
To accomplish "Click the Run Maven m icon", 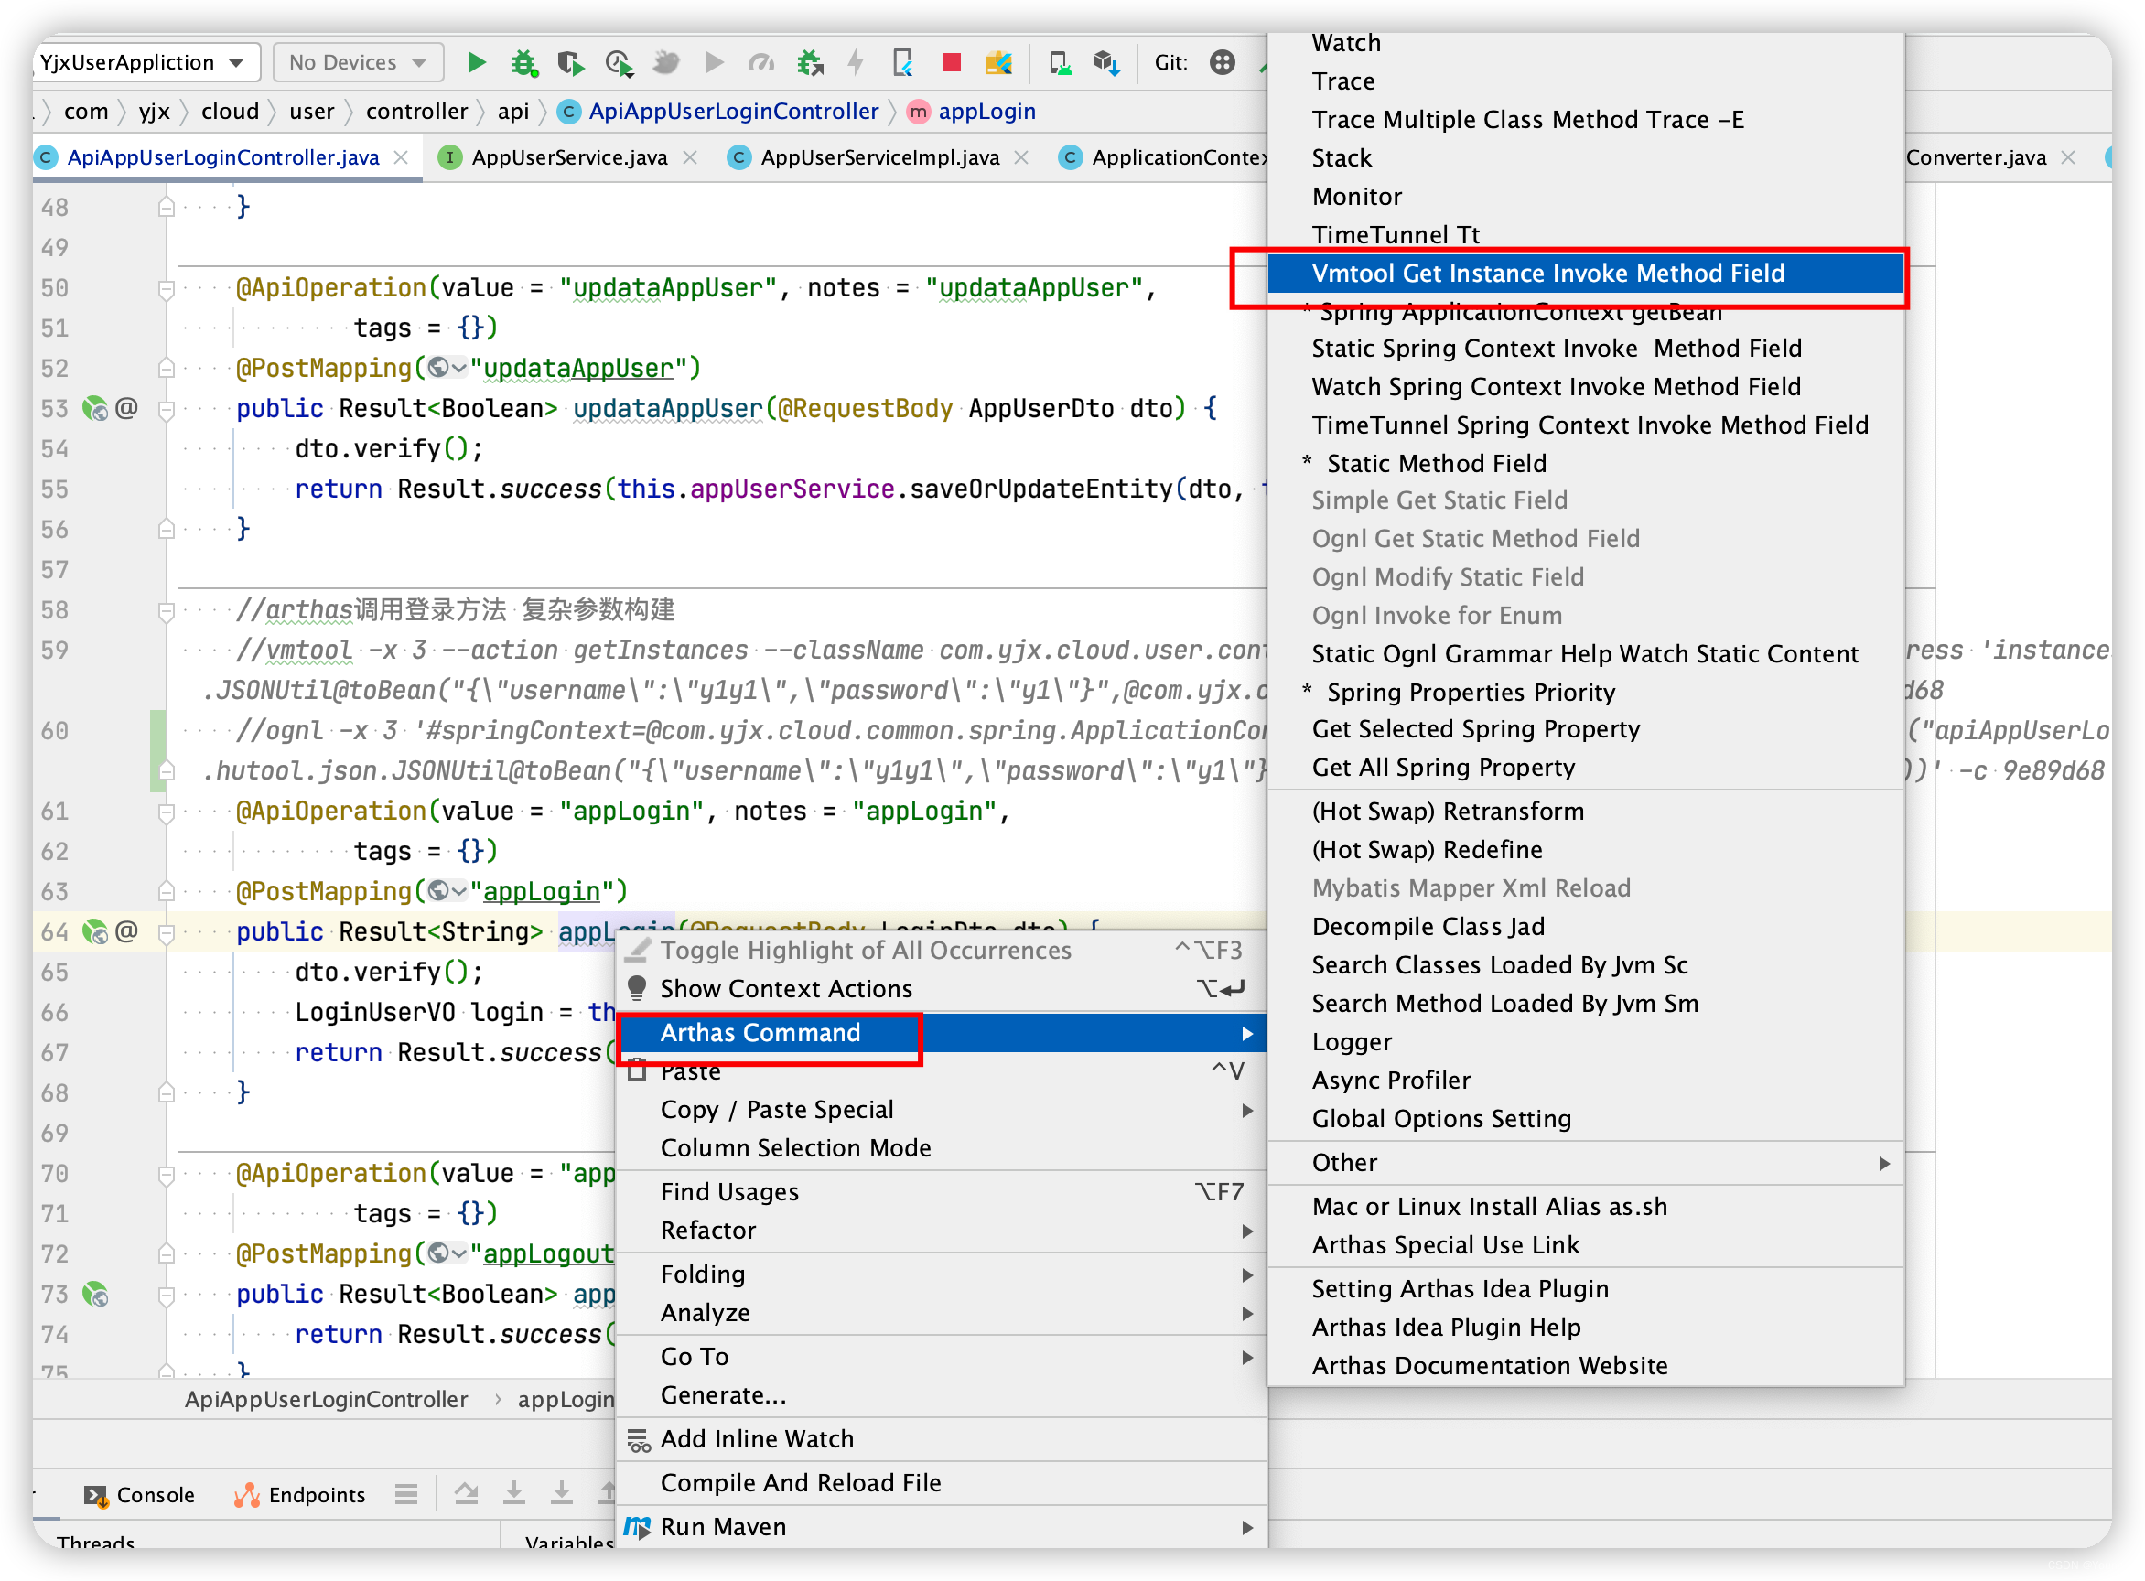I will pyautogui.click(x=638, y=1526).
